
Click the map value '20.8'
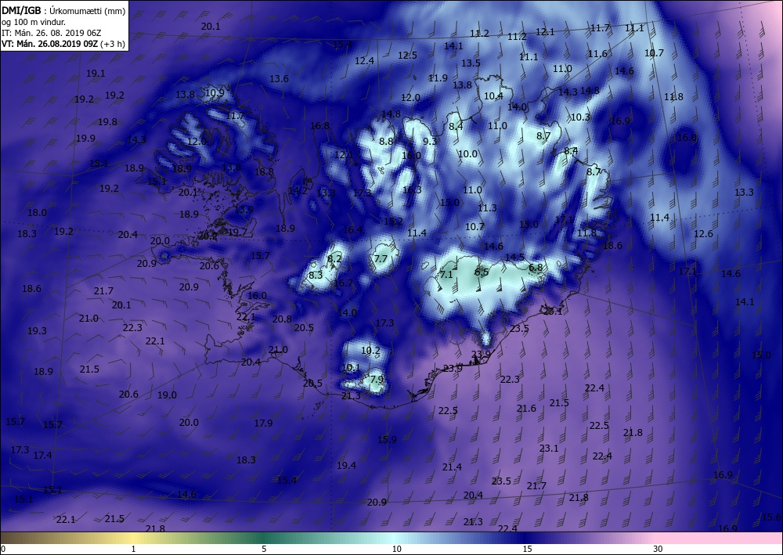[282, 319]
